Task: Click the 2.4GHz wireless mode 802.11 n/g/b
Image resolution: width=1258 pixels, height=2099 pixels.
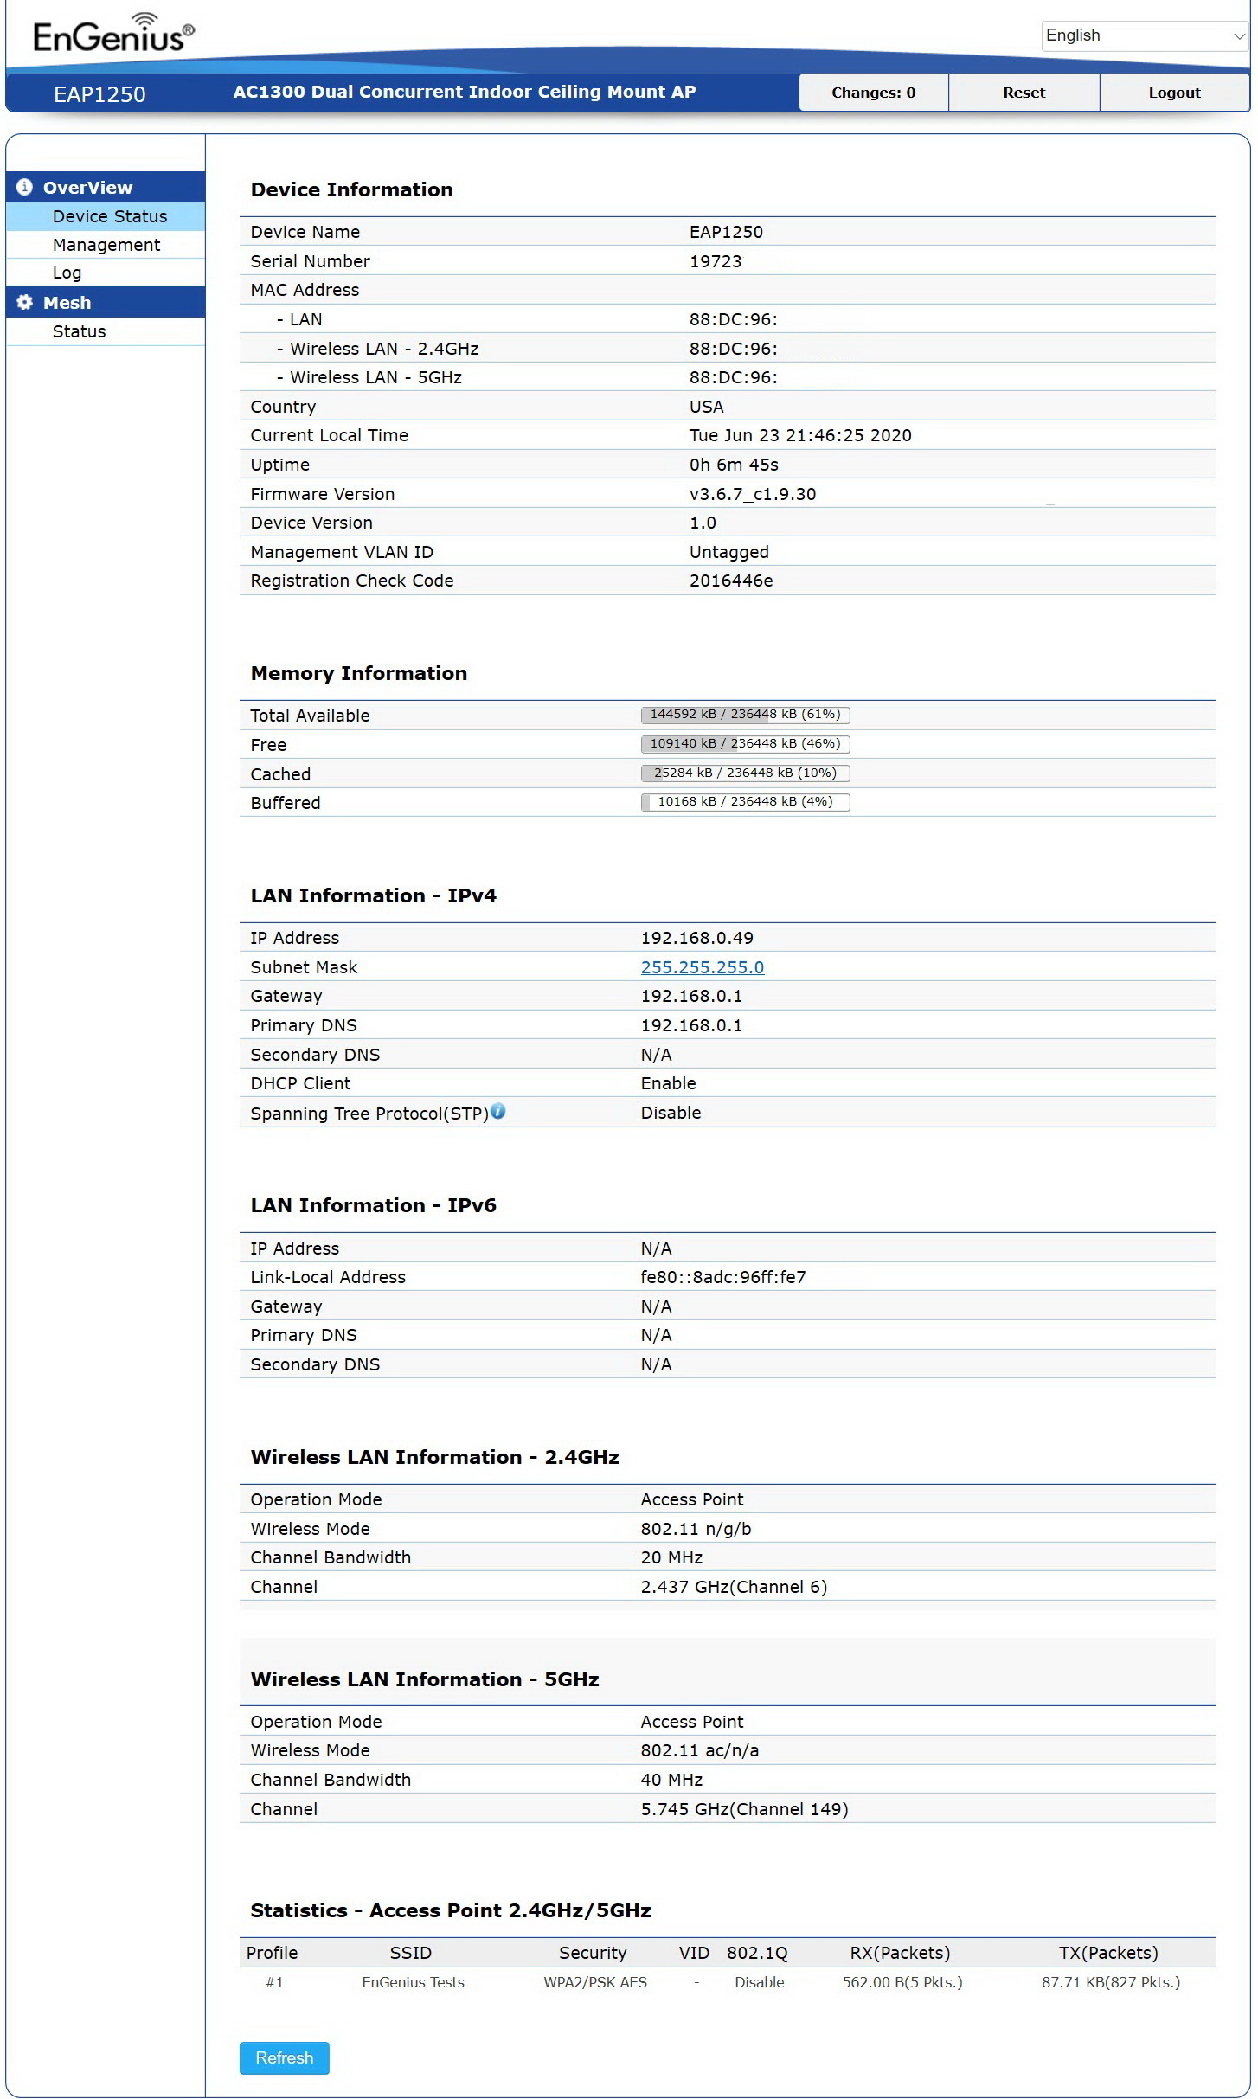Action: coord(696,1529)
